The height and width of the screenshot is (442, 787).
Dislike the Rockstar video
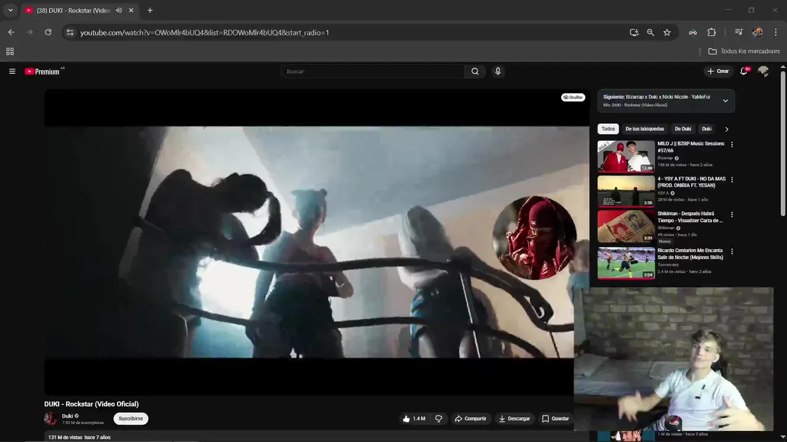coord(438,419)
